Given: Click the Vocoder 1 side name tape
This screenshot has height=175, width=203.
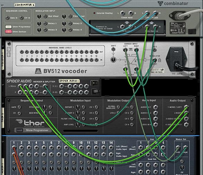Looking at the screenshot, I should pos(2,60).
